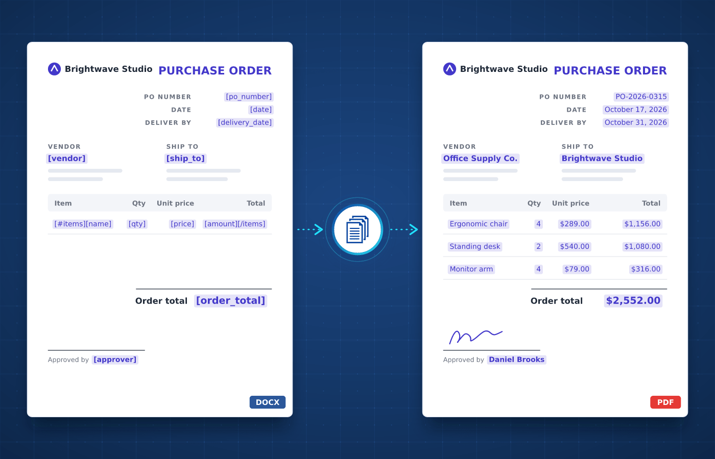Select the Ergonomic chair item name
This screenshot has width=715, height=459.
pos(479,224)
